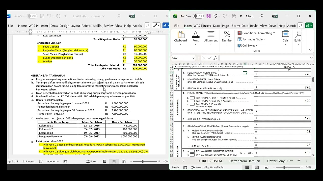The height and width of the screenshot is (181, 323).
Task: Select Daftar Nom. Jamuan sheet tab
Action: pos(245,161)
